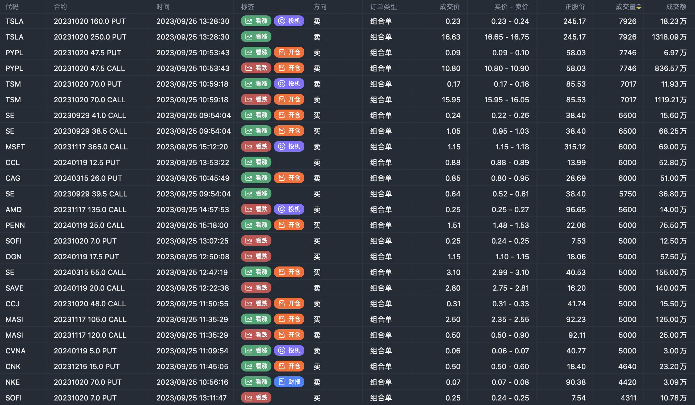The image size is (695, 405).
Task: Click 投机 tag on AMD 135.0 CALL row
Action: (289, 209)
